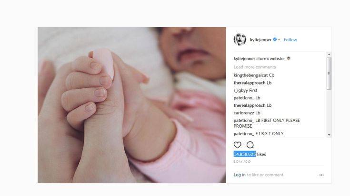
Task: Click the comments scrollbar up arrow
Action: click(x=329, y=55)
